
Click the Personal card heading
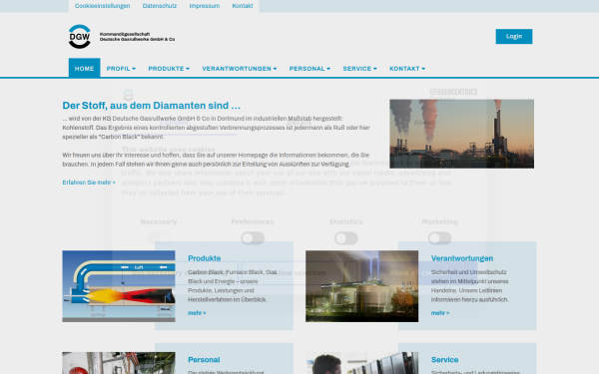tap(204, 360)
